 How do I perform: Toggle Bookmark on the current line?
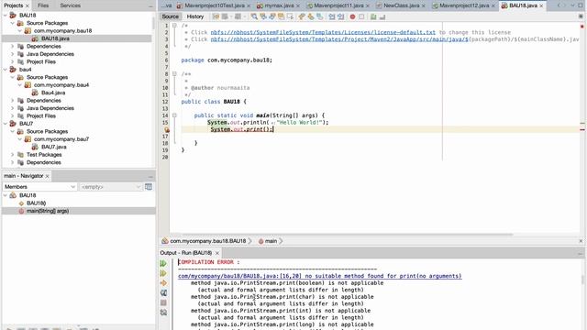pyautogui.click(x=320, y=16)
